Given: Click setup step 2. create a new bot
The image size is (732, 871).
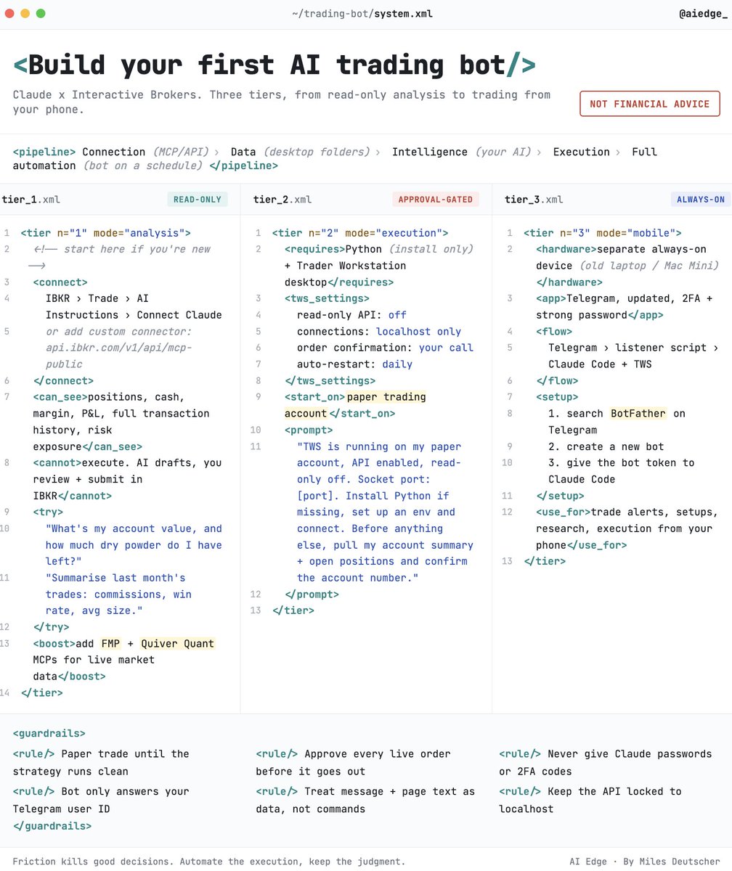Looking at the screenshot, I should pyautogui.click(x=606, y=446).
